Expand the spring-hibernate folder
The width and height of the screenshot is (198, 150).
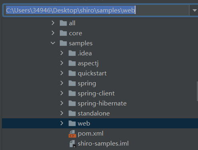[x=62, y=103]
